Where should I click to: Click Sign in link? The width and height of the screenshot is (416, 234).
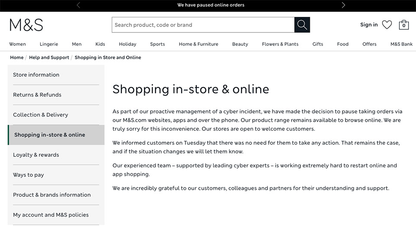point(369,25)
